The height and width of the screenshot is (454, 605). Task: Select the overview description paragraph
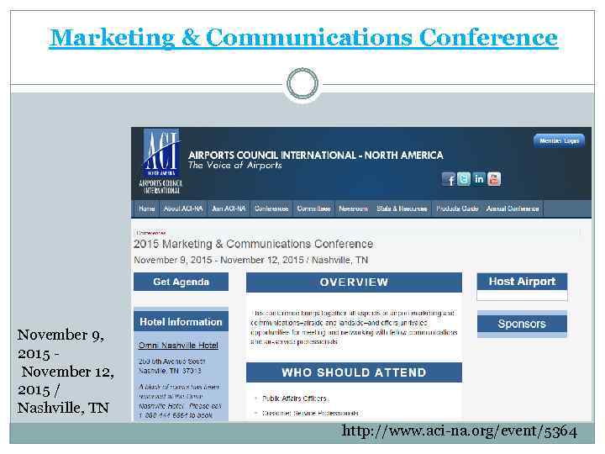coord(354,327)
